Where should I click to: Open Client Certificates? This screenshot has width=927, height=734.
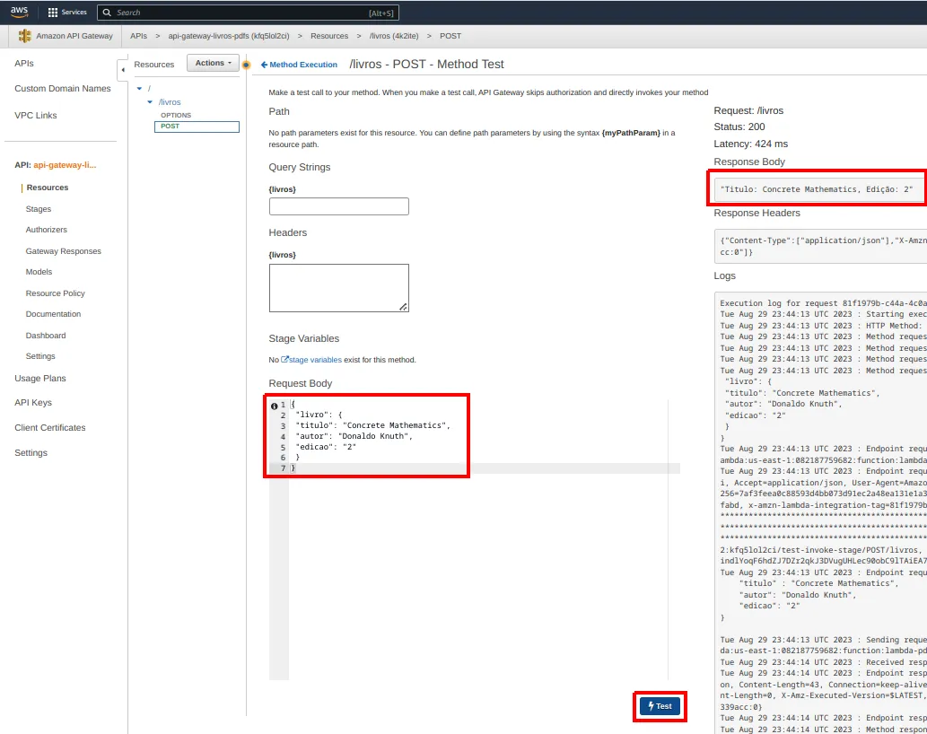tap(50, 428)
